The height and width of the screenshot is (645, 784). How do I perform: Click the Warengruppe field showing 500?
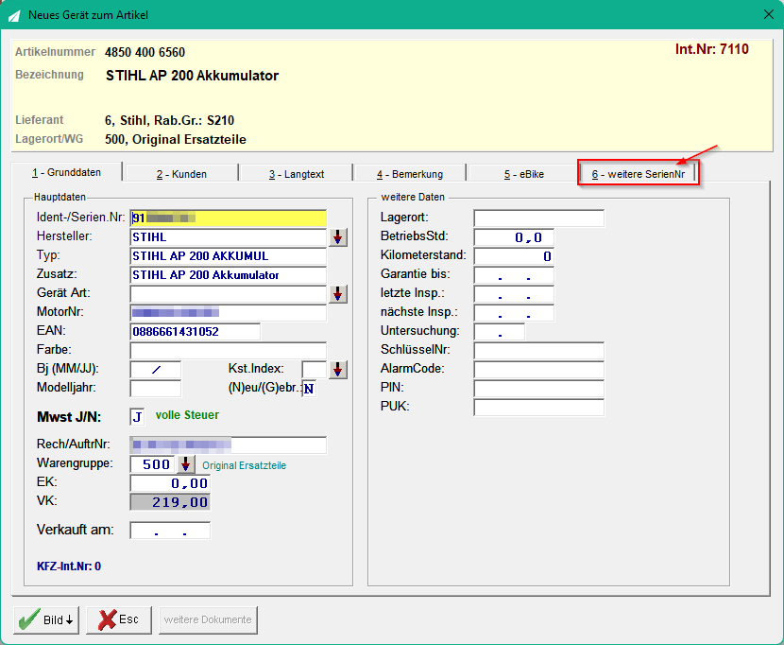(152, 464)
